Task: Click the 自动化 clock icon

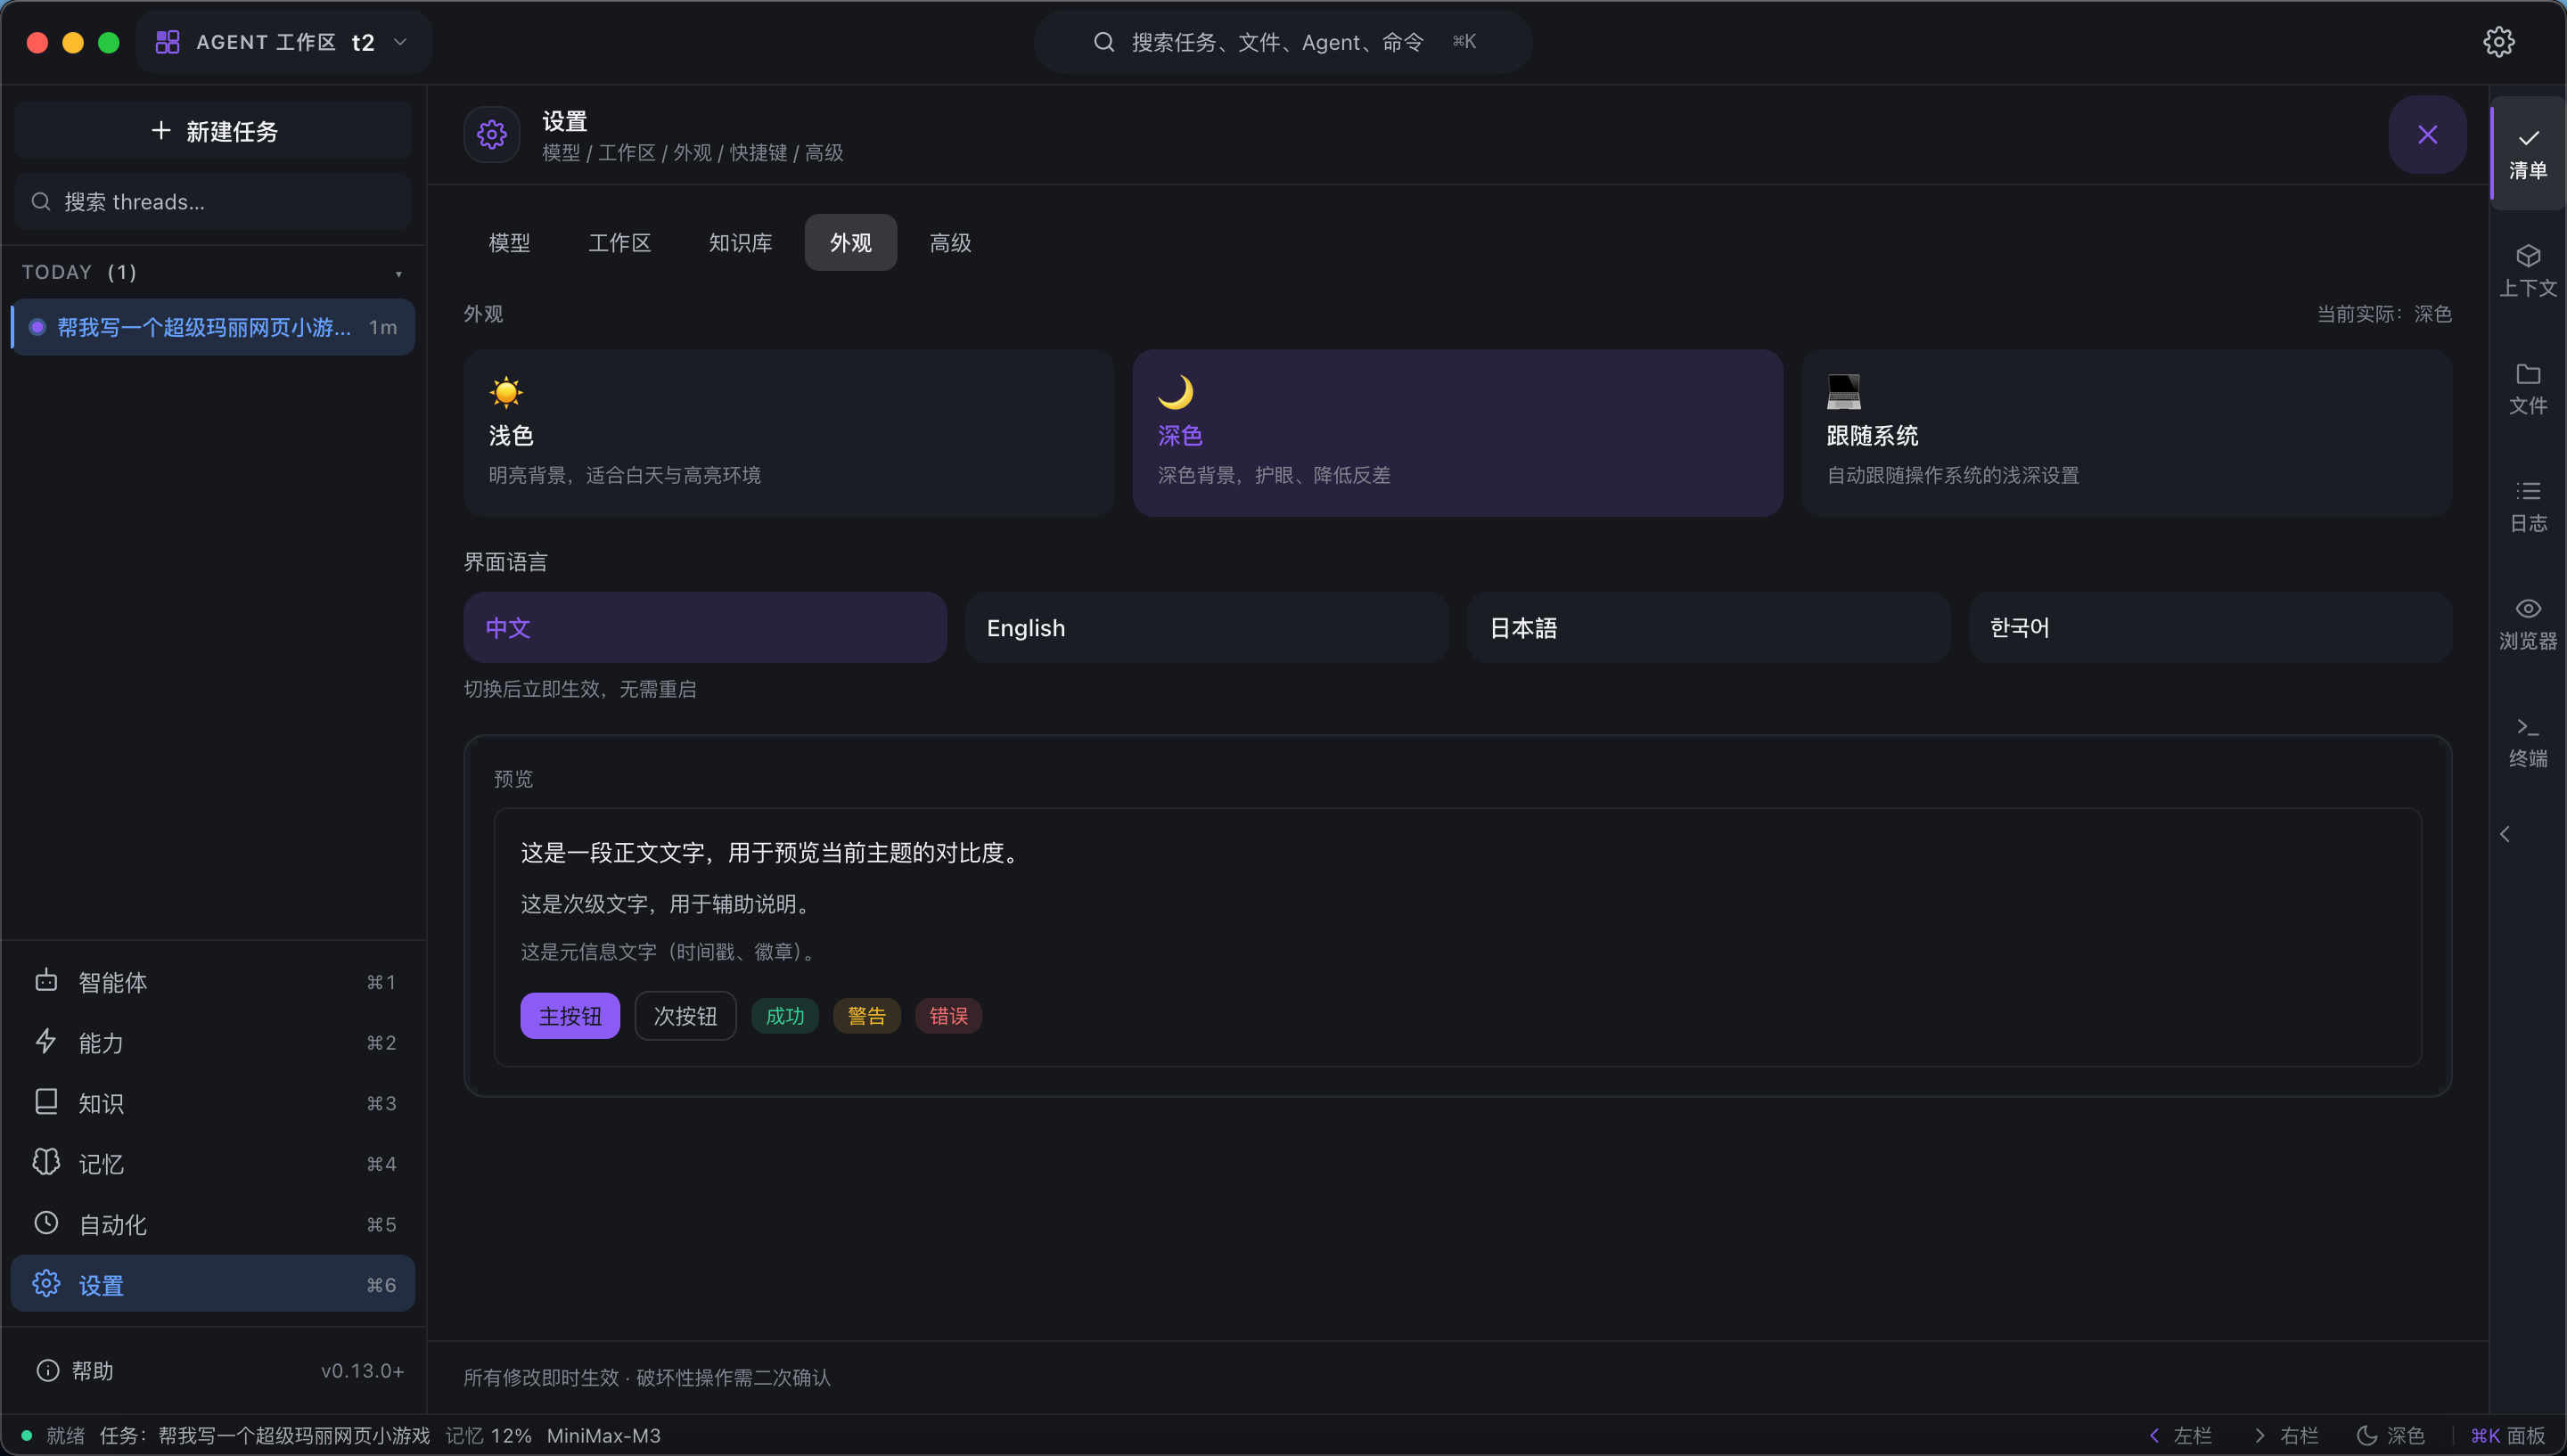Action: (46, 1223)
